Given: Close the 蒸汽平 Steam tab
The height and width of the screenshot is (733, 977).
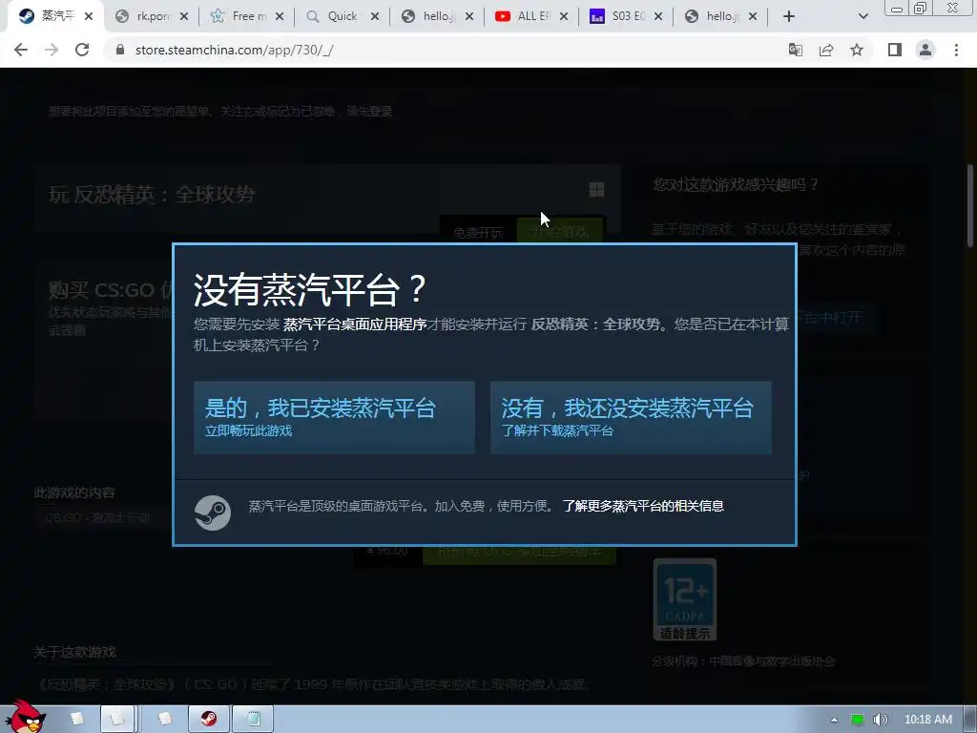Looking at the screenshot, I should pos(89,16).
